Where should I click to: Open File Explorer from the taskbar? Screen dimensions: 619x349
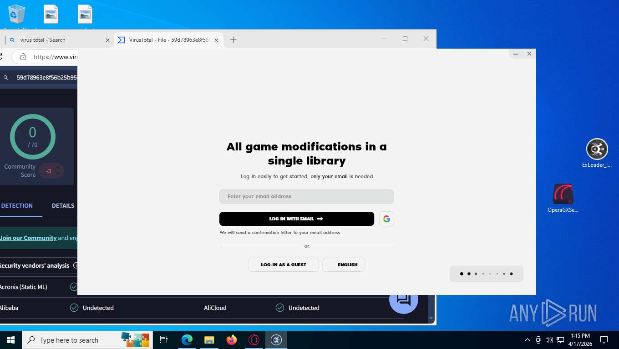coord(209,340)
